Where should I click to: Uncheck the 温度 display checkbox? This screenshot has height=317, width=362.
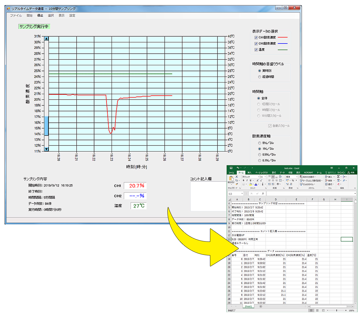[x=256, y=50]
